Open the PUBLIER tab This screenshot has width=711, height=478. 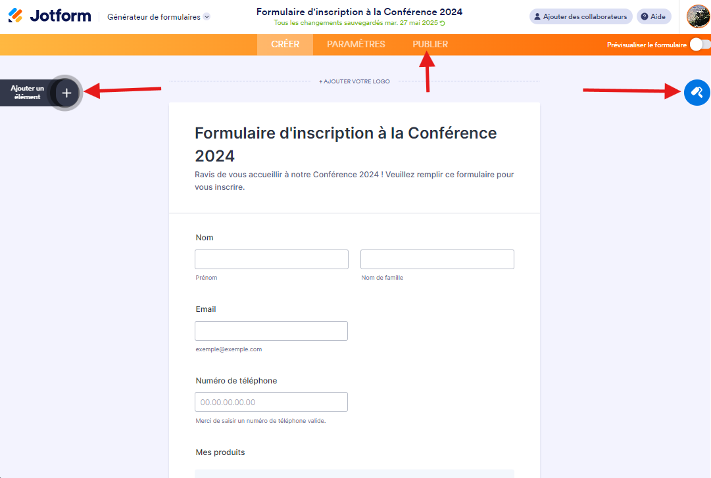pos(430,45)
